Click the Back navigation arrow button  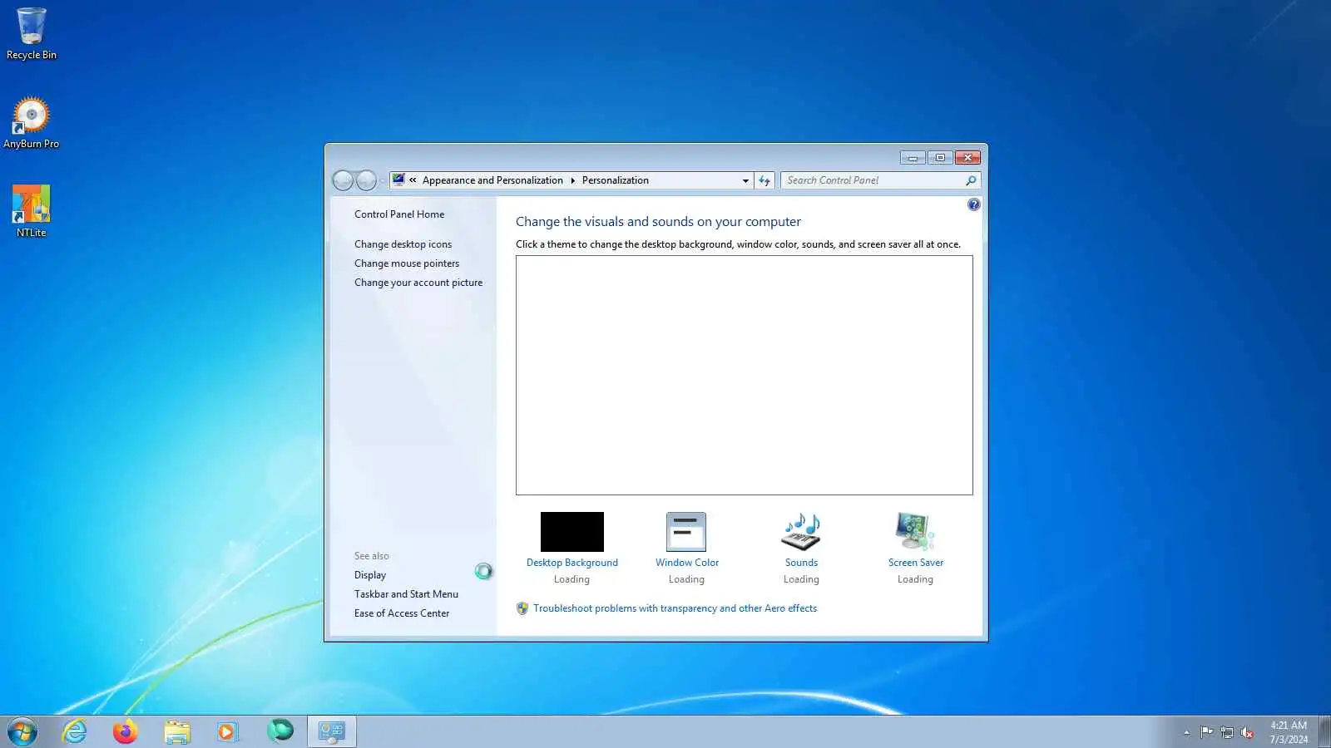click(344, 180)
